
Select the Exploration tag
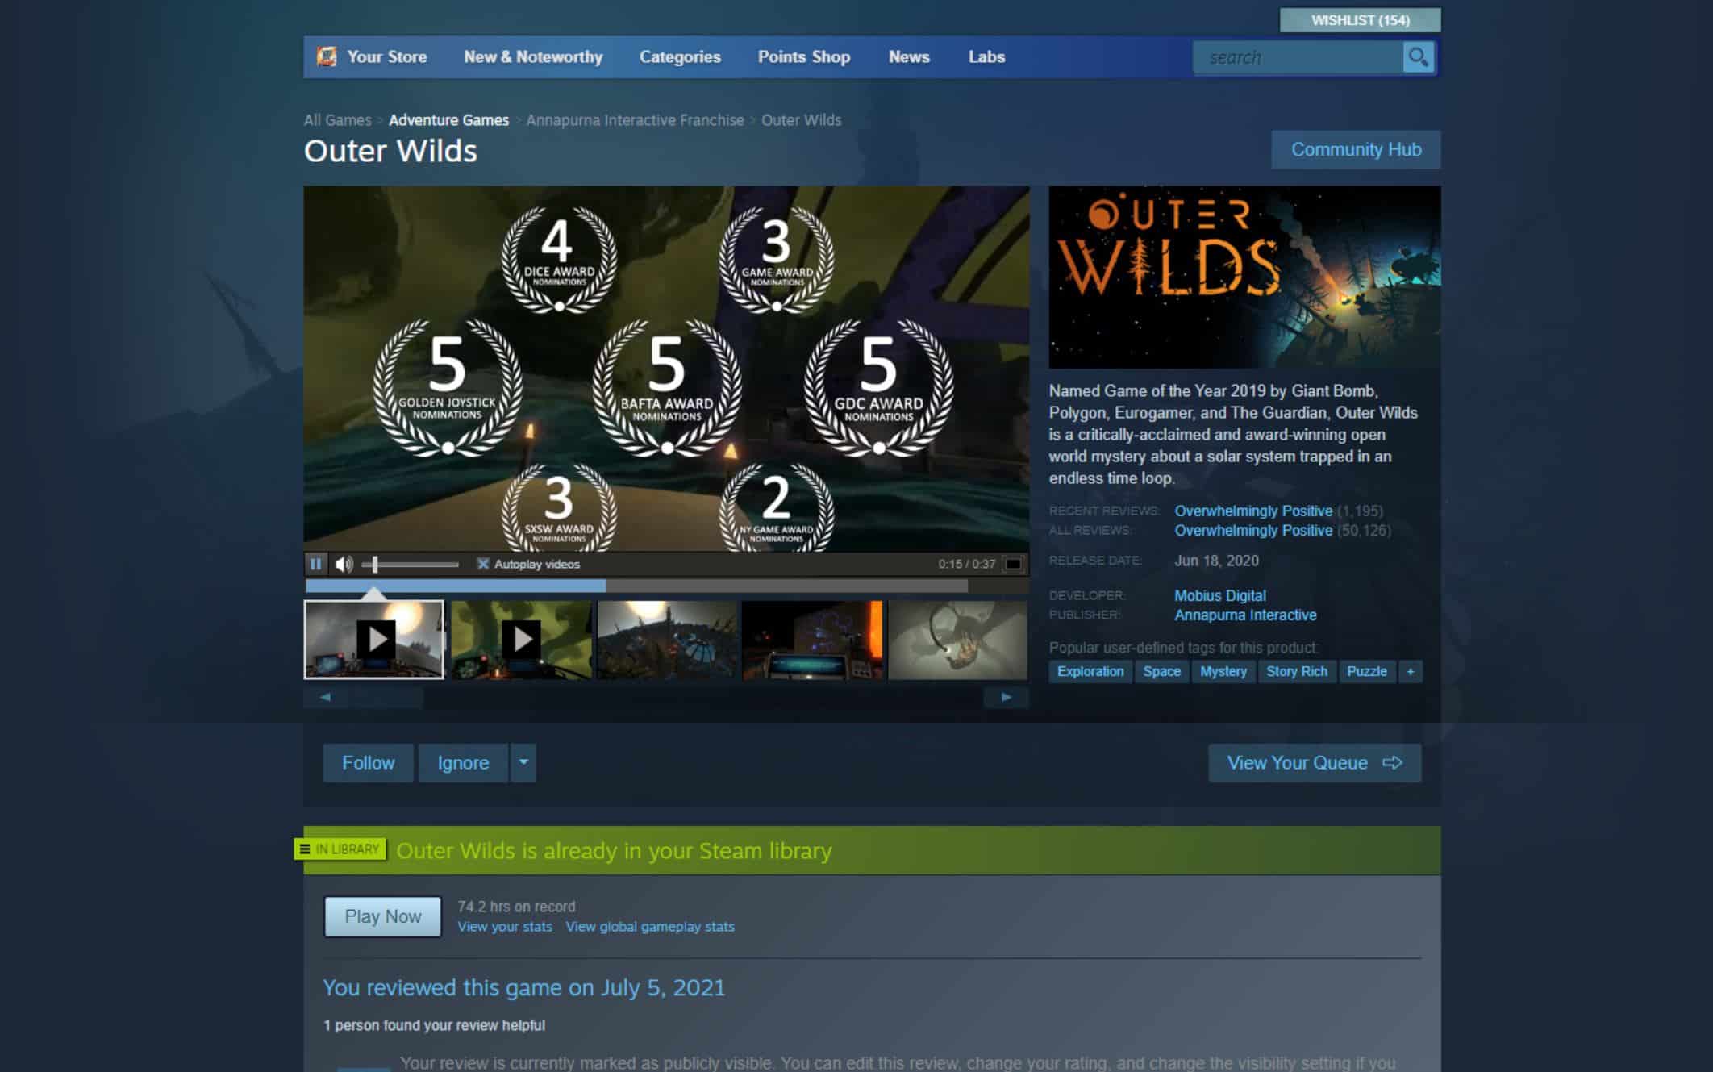[1090, 671]
